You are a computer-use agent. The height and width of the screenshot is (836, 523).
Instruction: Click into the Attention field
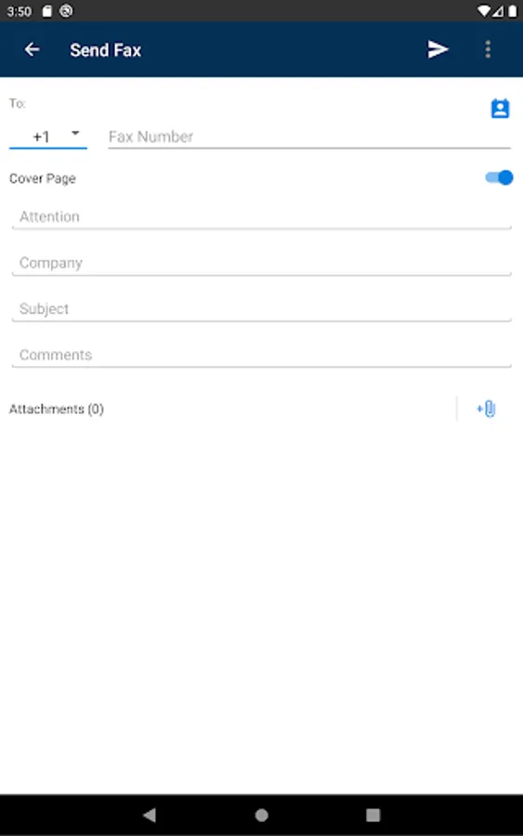[x=261, y=217]
